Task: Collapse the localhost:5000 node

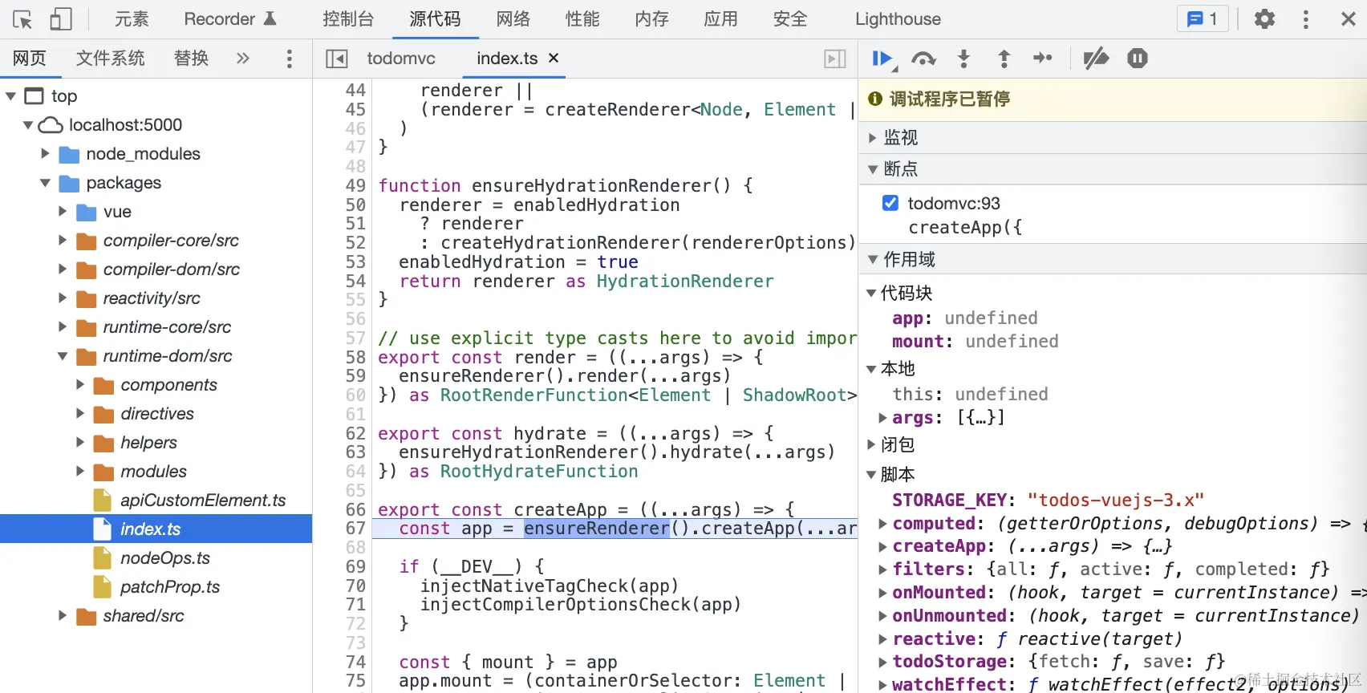Action: (x=28, y=125)
